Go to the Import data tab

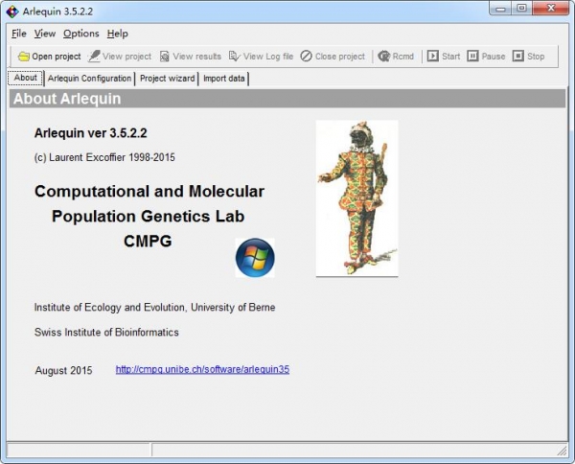pyautogui.click(x=223, y=79)
